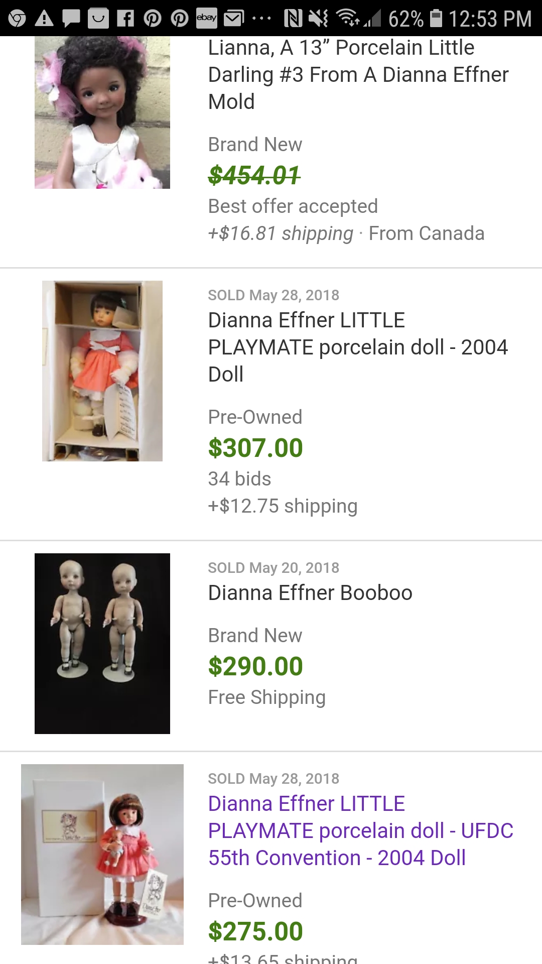Tap the Chrome notification icon
The width and height of the screenshot is (542, 964).
point(17,19)
